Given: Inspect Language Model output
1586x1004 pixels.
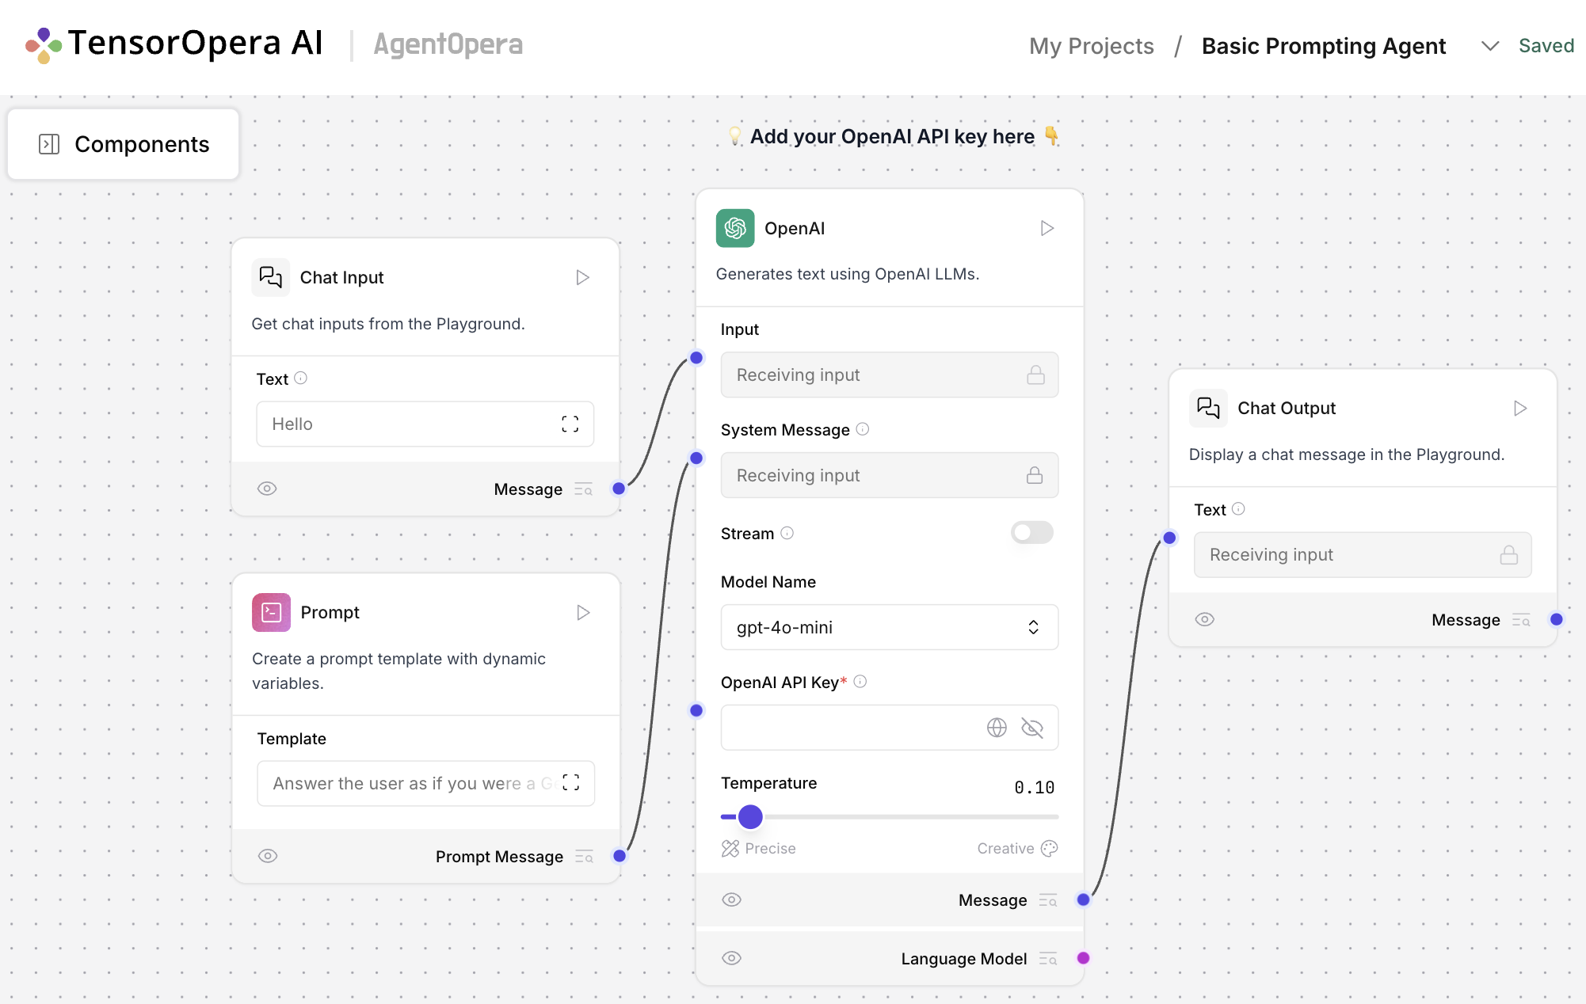Looking at the screenshot, I should [1048, 959].
